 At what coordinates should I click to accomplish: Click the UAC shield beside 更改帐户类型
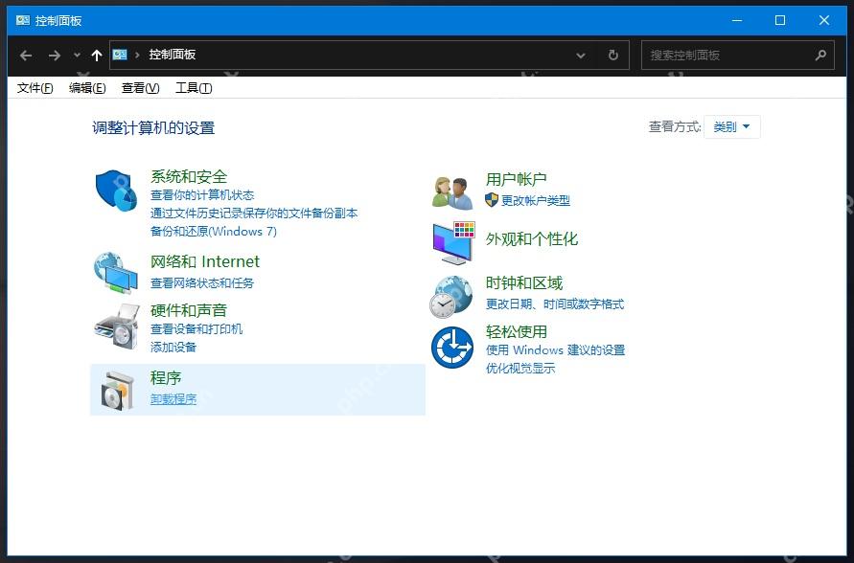pos(492,199)
